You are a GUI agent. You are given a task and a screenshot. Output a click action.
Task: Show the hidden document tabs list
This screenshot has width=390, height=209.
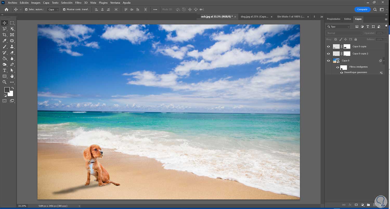(322, 17)
